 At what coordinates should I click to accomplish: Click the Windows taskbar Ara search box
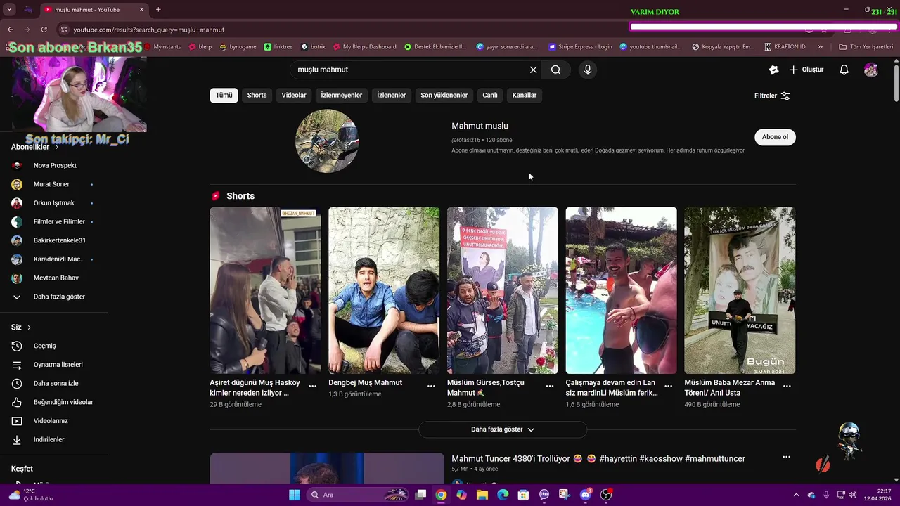(x=359, y=495)
